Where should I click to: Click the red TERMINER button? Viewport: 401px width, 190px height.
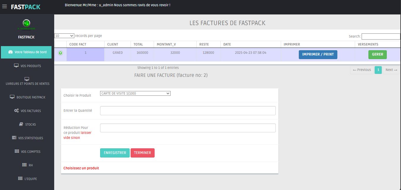tap(142, 153)
